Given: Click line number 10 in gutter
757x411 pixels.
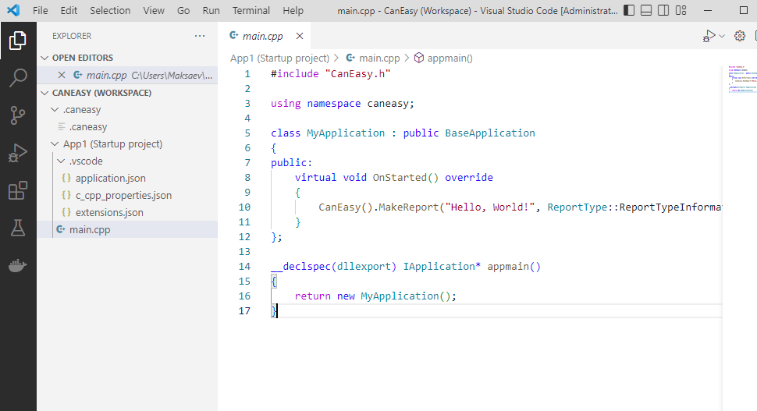Looking at the screenshot, I should (245, 207).
